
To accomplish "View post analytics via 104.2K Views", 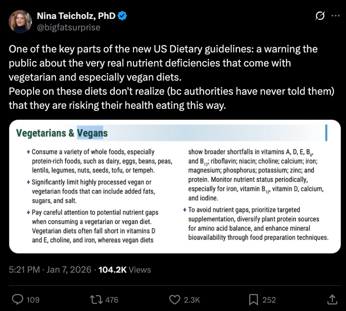I will tap(124, 270).
